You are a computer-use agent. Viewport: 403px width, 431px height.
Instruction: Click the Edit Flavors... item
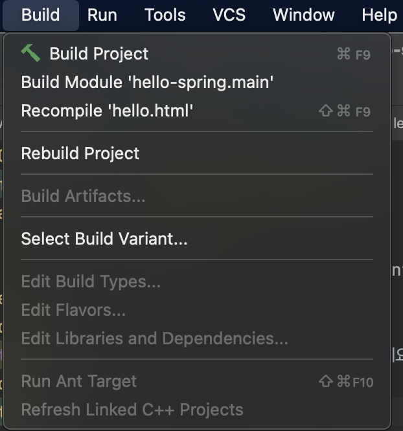(197, 310)
